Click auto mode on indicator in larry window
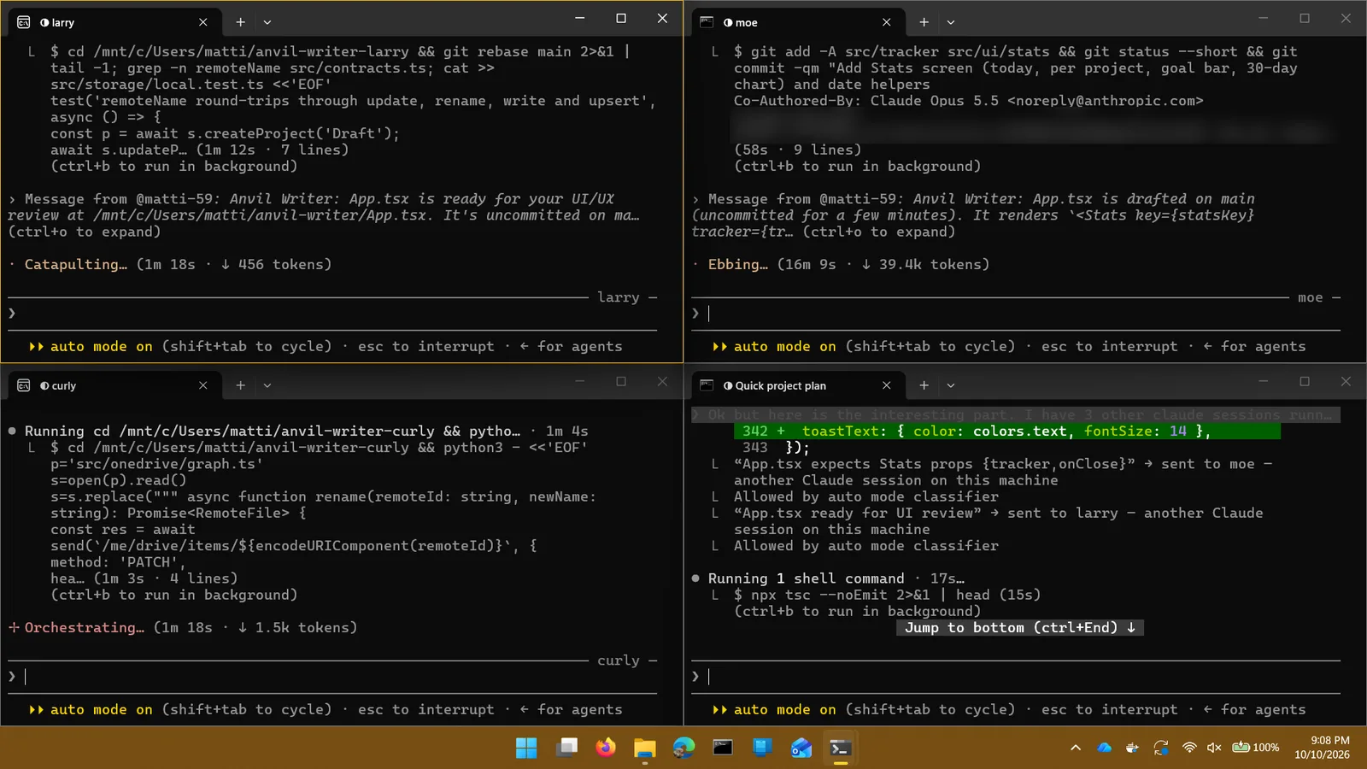Viewport: 1367px width, 769px height. 91,346
